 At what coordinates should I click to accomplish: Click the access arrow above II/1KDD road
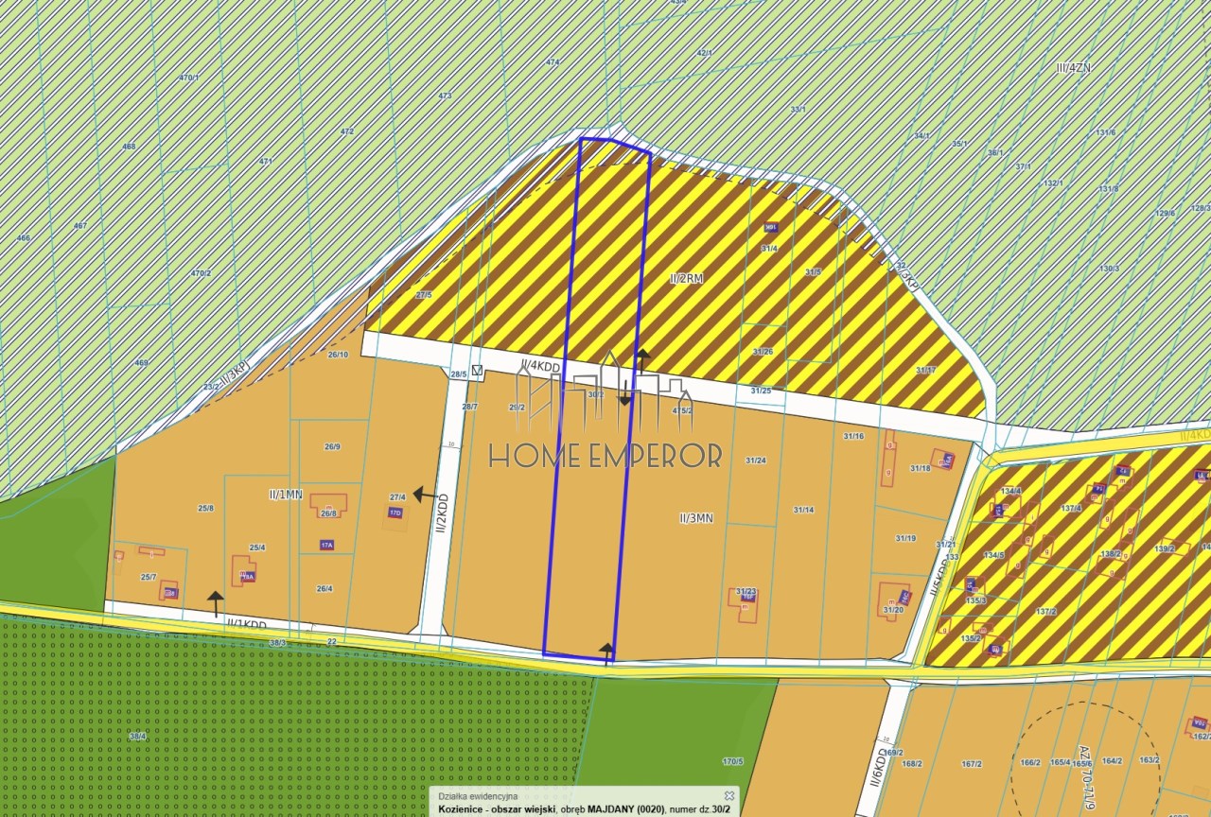click(216, 603)
